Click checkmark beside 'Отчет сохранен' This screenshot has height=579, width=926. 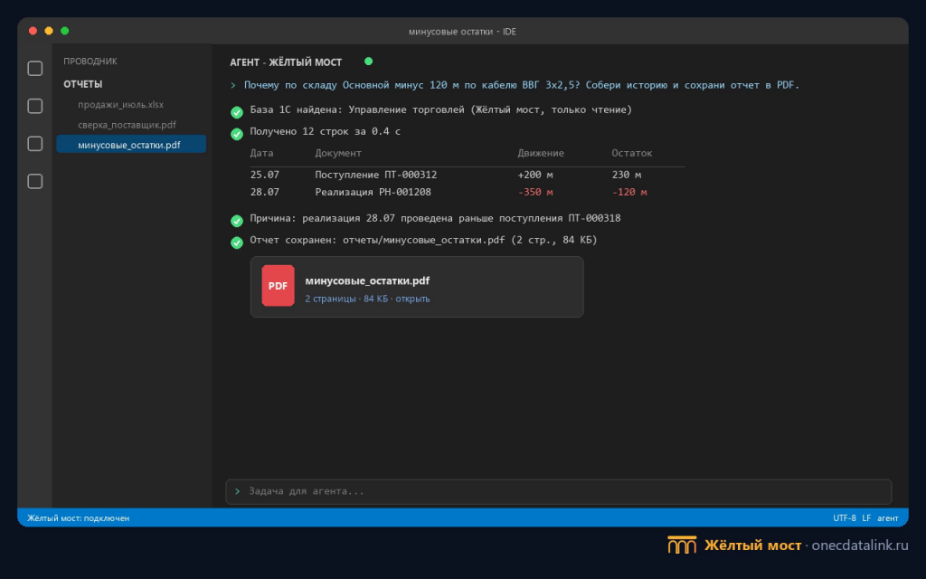(x=237, y=242)
